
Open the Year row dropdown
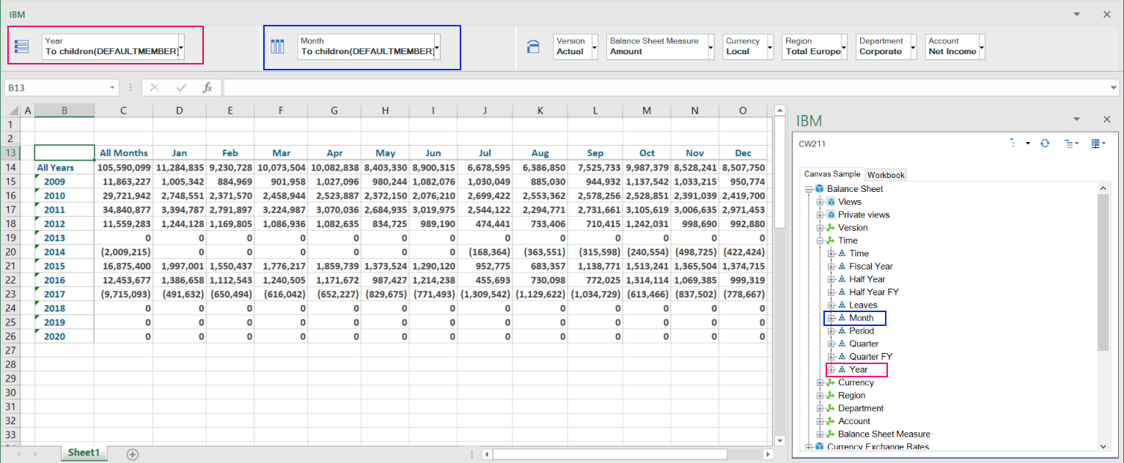click(x=181, y=47)
